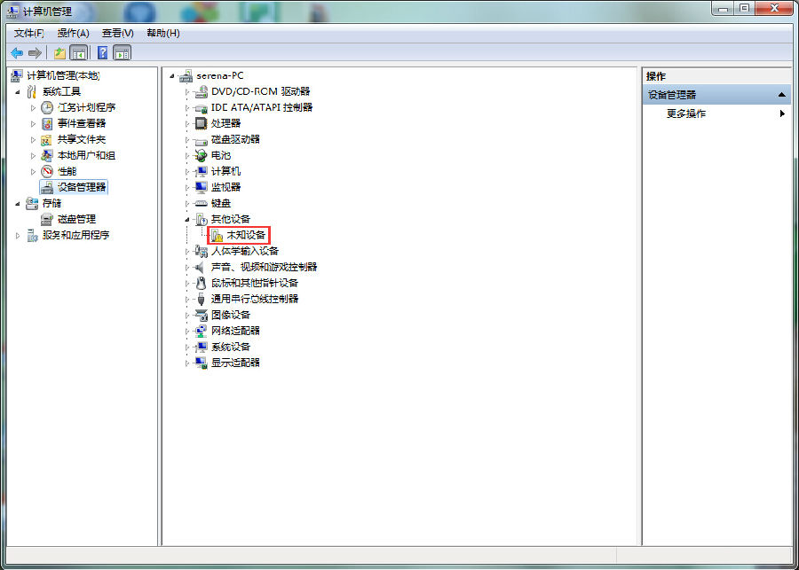
Task: Select the 未知设备 label
Action: (x=246, y=235)
